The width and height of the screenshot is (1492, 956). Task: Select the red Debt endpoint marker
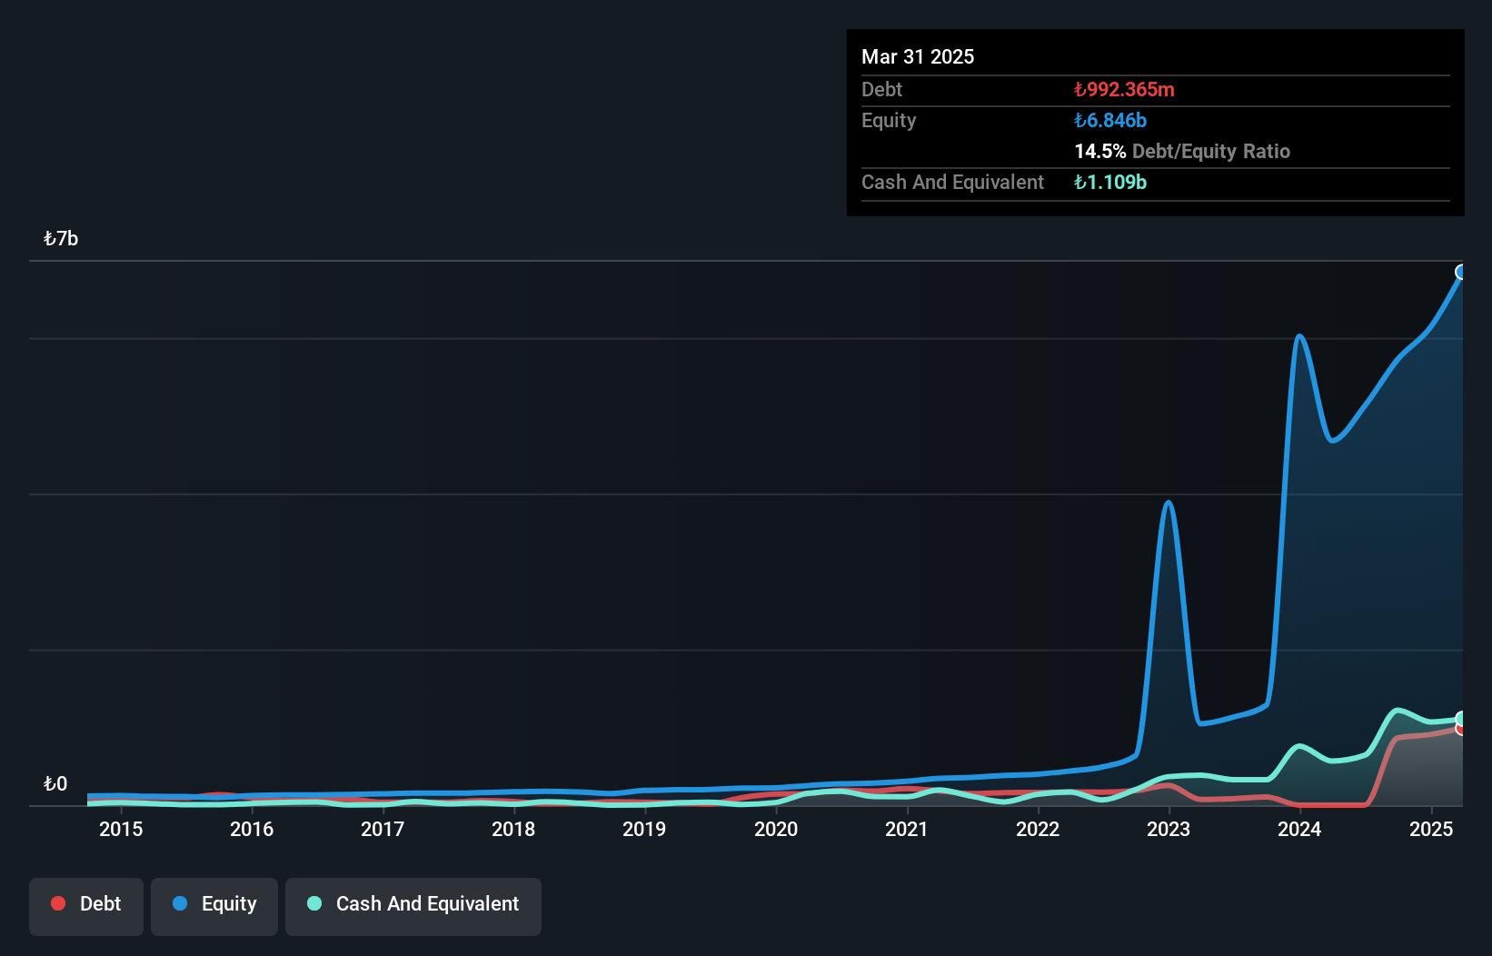pyautogui.click(x=1461, y=729)
